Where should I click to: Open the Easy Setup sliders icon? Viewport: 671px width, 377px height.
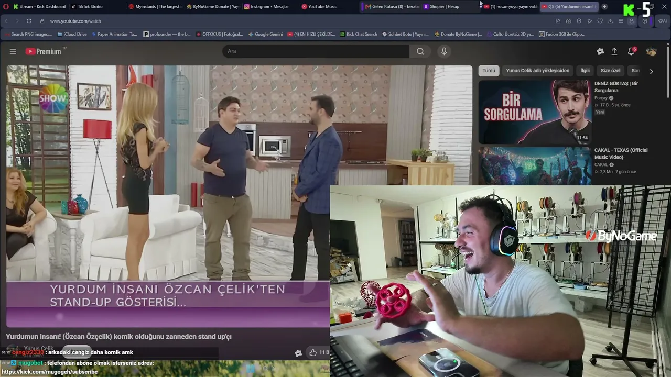coord(621,21)
